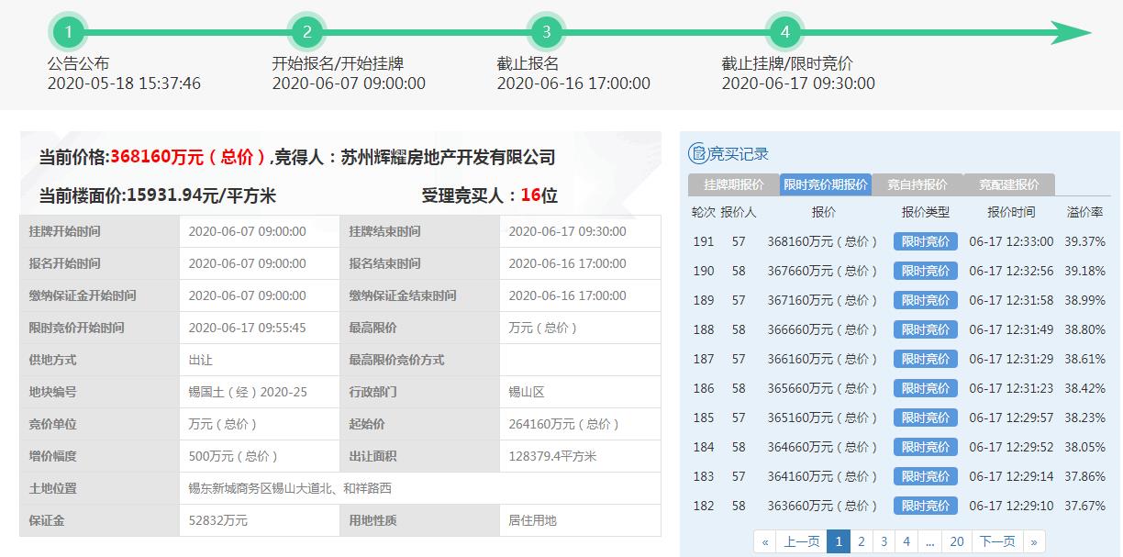This screenshot has height=557, width=1123.
Task: Click 增价幅度 value 500万元（总价）
Action: tap(233, 456)
